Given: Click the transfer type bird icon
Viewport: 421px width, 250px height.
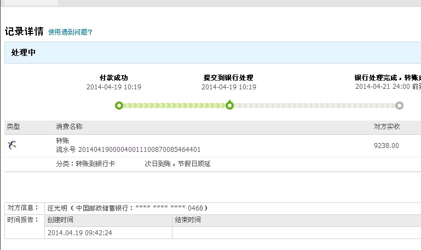Looking at the screenshot, I should coord(12,145).
